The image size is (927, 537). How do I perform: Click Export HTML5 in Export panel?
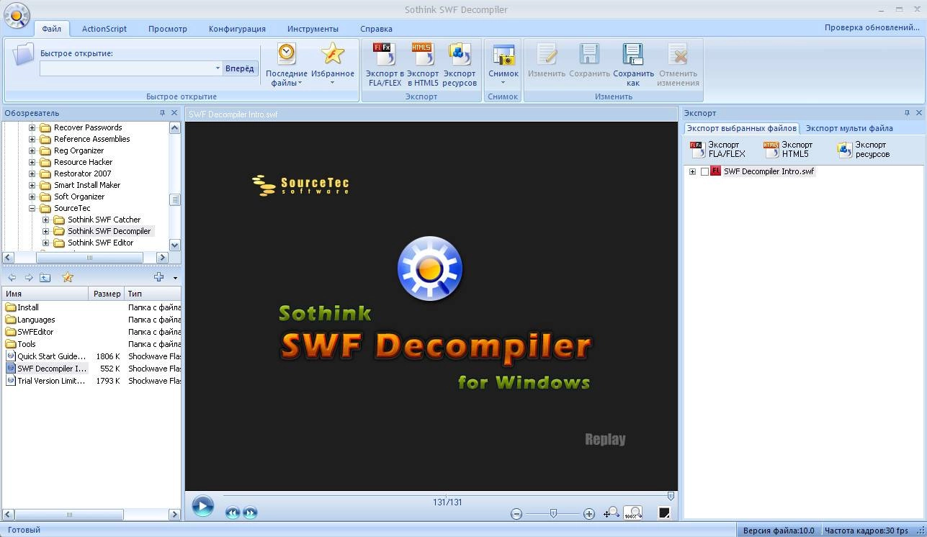point(788,149)
